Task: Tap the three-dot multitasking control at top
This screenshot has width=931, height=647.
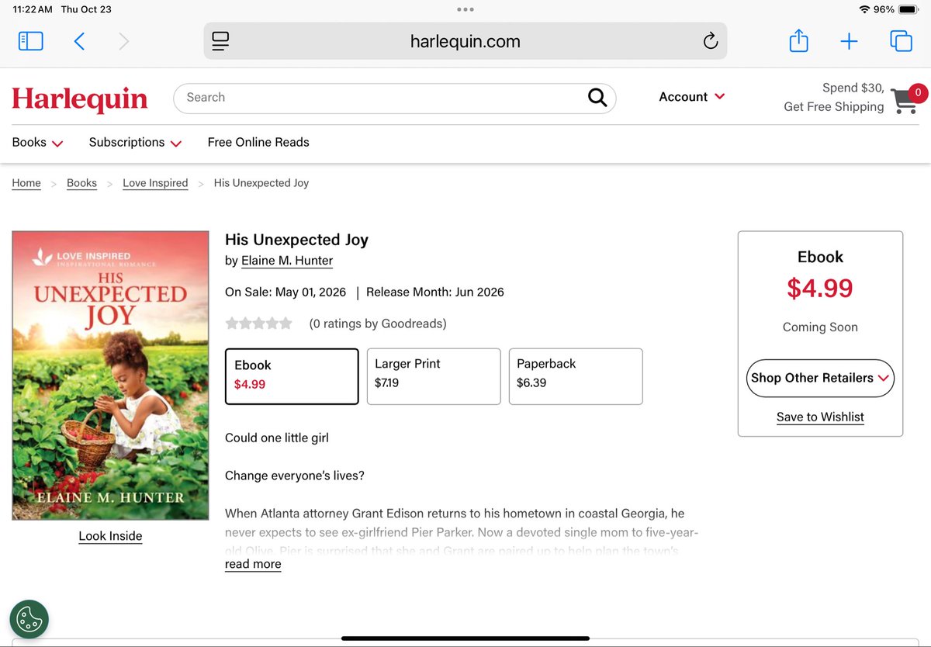Action: 465,9
